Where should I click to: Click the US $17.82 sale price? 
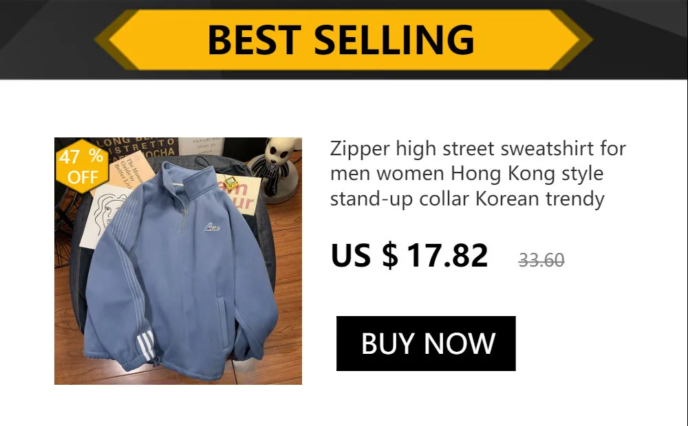pyautogui.click(x=409, y=255)
